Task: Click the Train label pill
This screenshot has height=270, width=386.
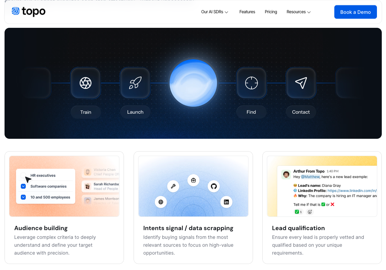Action: pyautogui.click(x=86, y=112)
